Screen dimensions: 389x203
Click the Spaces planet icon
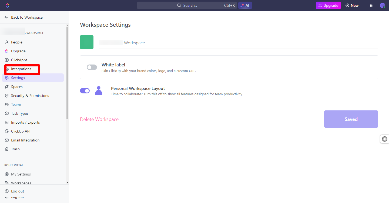7,87
